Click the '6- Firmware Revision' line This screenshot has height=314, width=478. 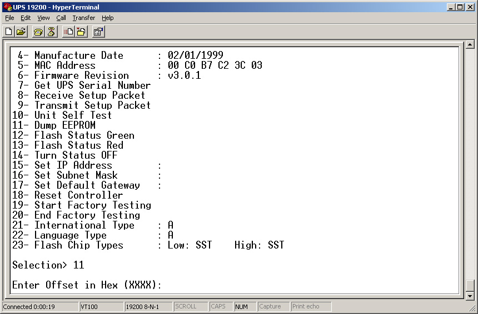coord(109,75)
